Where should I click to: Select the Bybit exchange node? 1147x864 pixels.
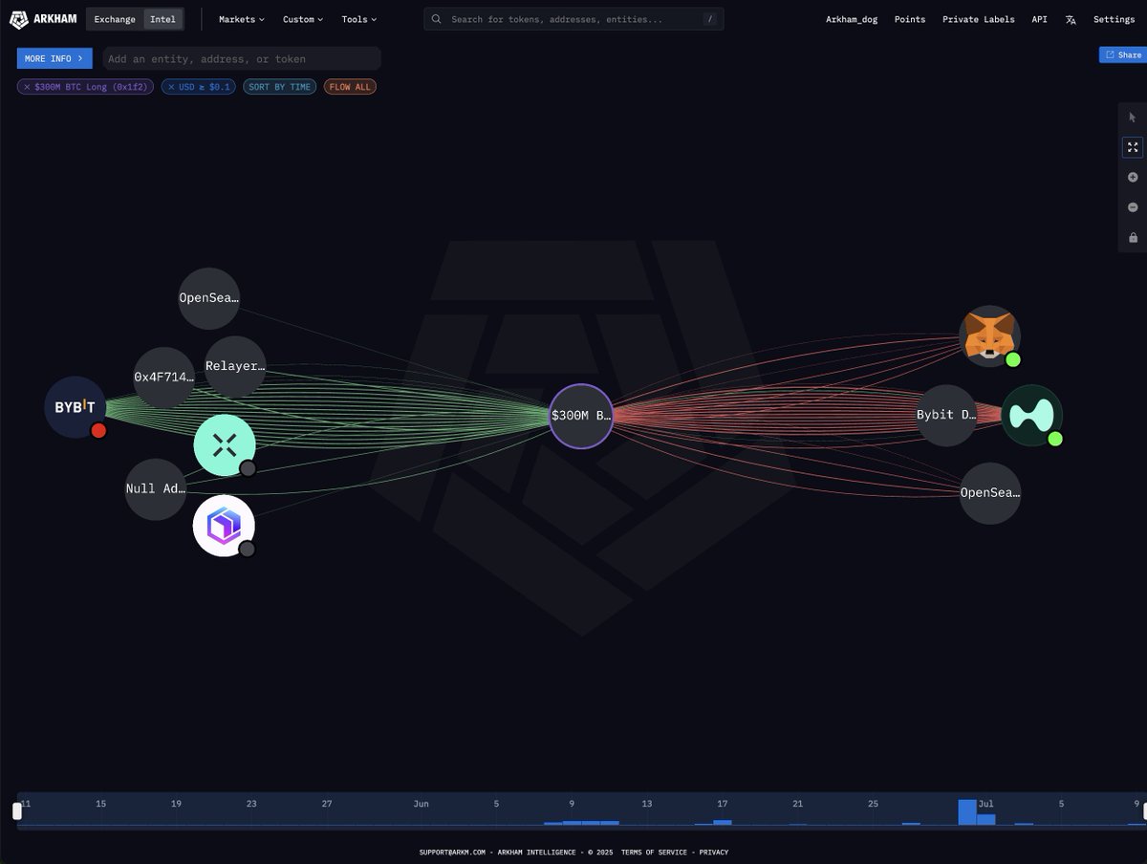point(76,407)
